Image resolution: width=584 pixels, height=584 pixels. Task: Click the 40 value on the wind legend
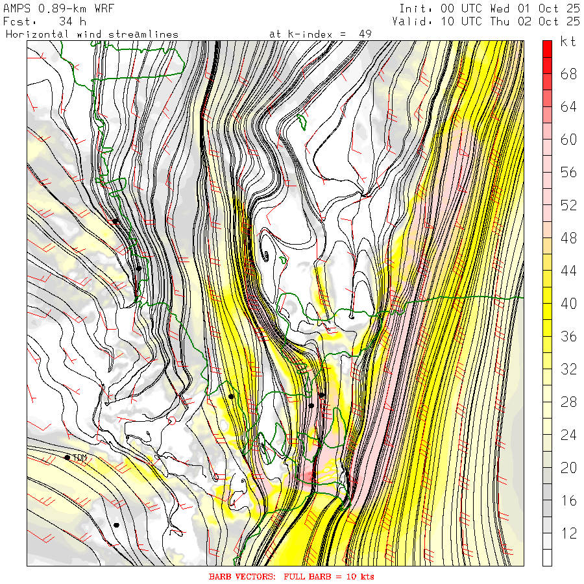(568, 304)
